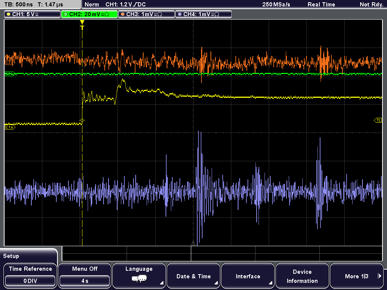The width and height of the screenshot is (387, 290).
Task: Click the T: 1.47 µs trigger offset
Action: [50, 5]
